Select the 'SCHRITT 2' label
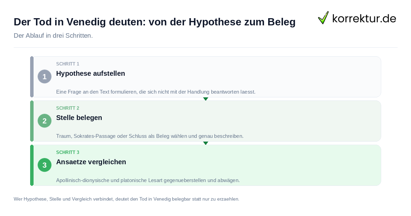411x216 pixels. tap(68, 108)
